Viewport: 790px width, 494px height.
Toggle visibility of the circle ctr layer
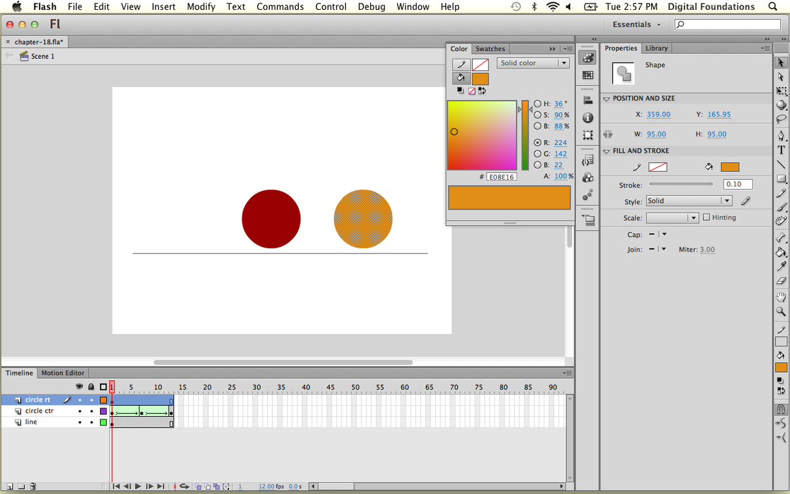coord(80,411)
